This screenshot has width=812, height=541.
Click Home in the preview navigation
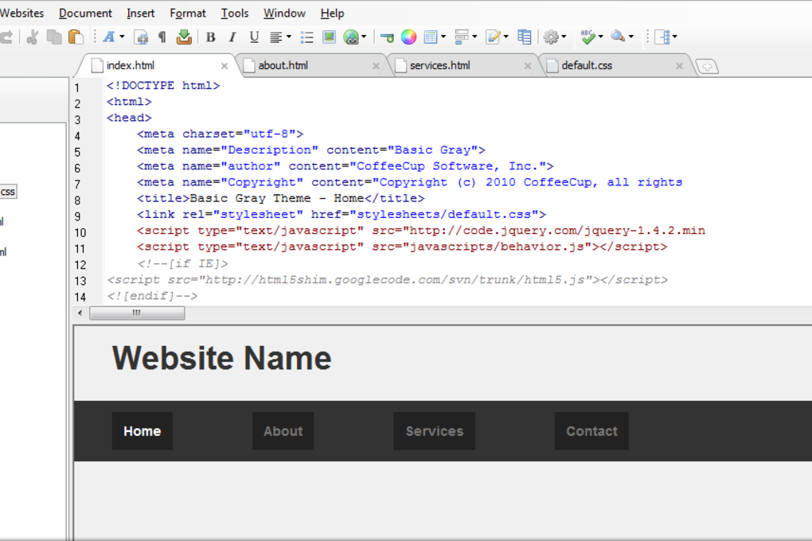tap(142, 431)
